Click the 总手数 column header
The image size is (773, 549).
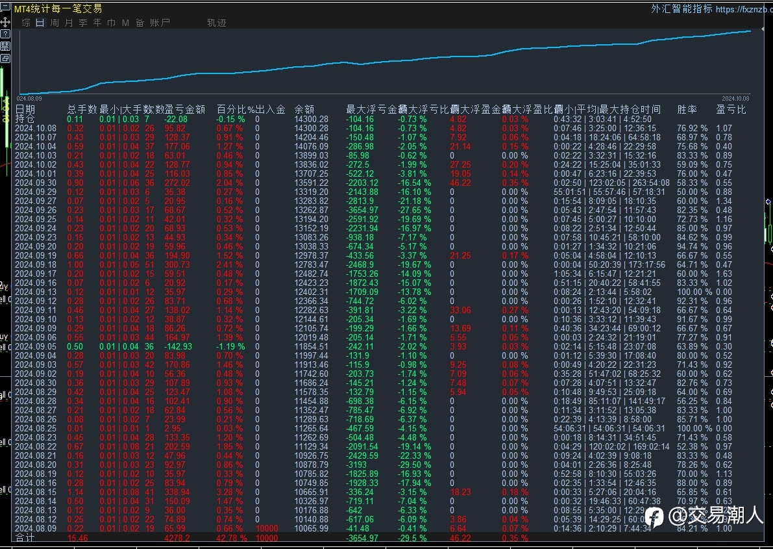pyautogui.click(x=82, y=109)
